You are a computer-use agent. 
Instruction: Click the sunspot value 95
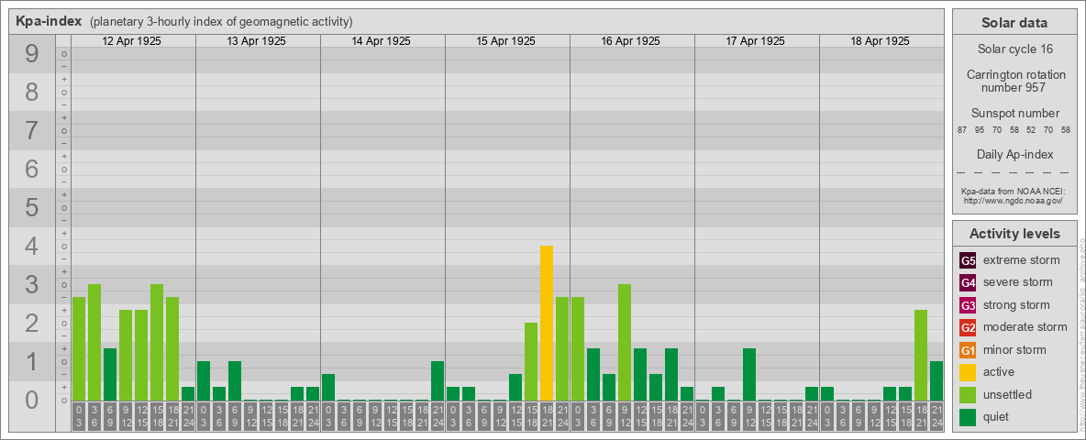pos(980,130)
